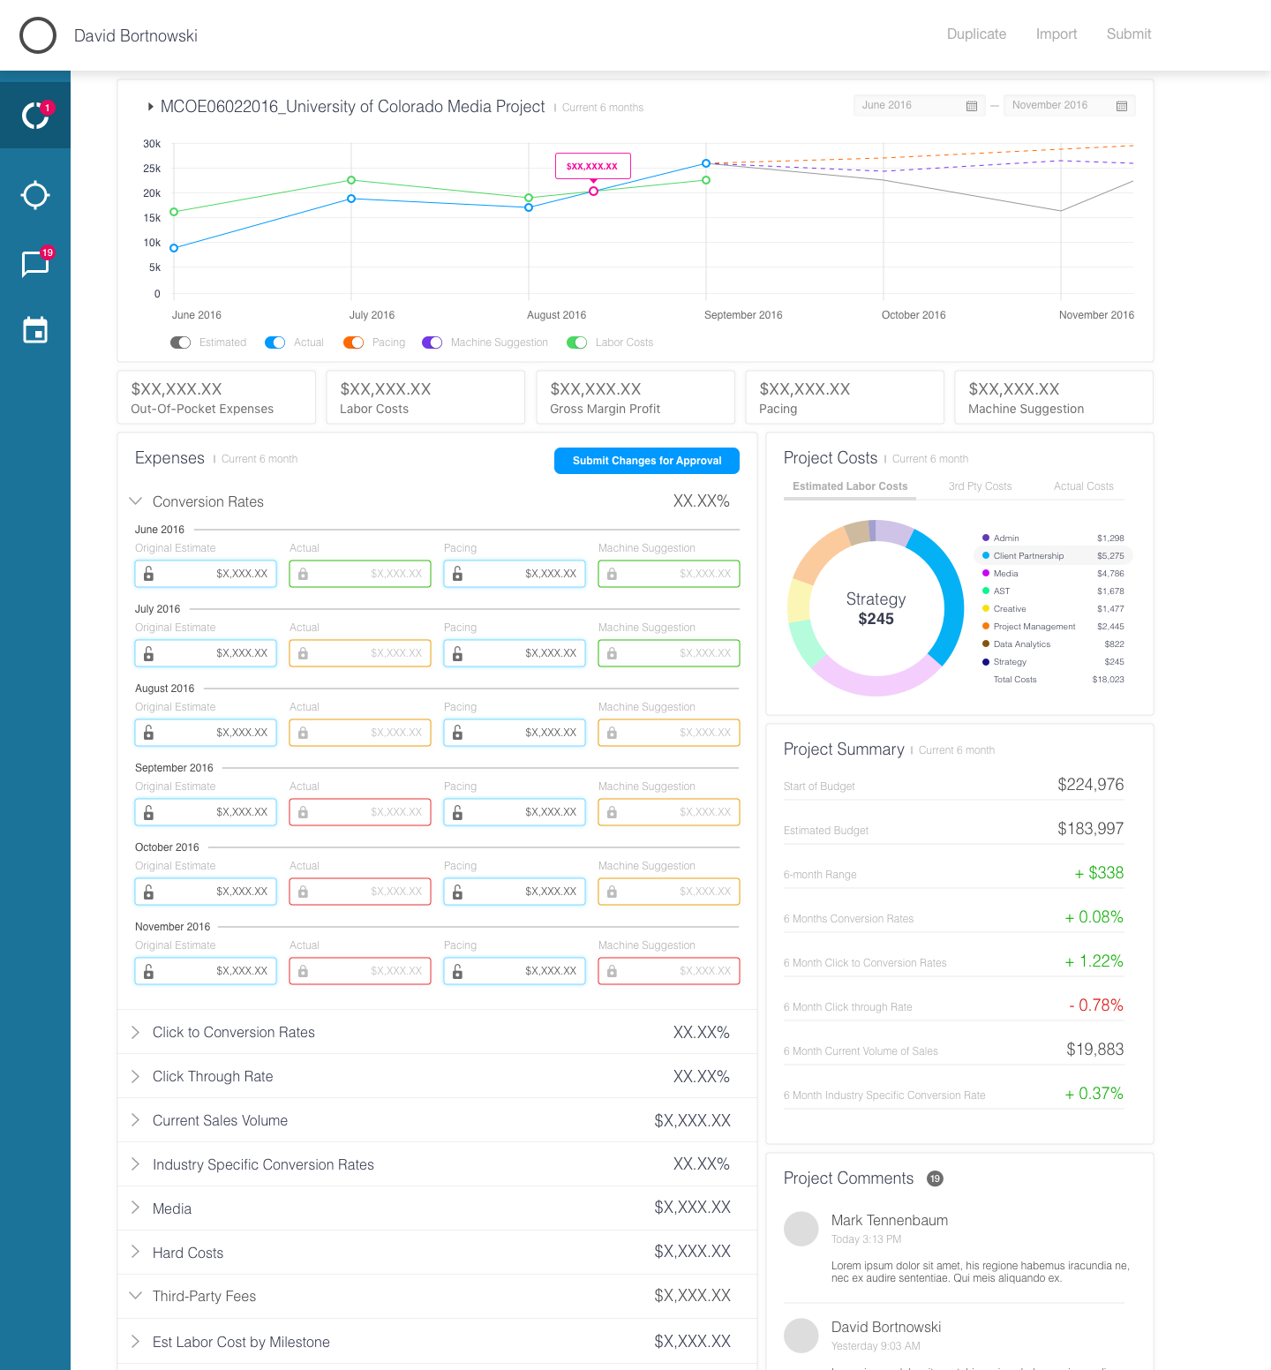Click June 2016 Pacing unlock icon
This screenshot has width=1271, height=1370.
pos(457,574)
